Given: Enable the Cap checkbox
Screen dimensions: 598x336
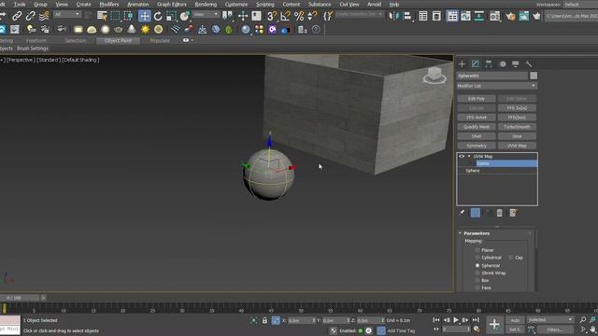Looking at the screenshot, I should 511,258.
